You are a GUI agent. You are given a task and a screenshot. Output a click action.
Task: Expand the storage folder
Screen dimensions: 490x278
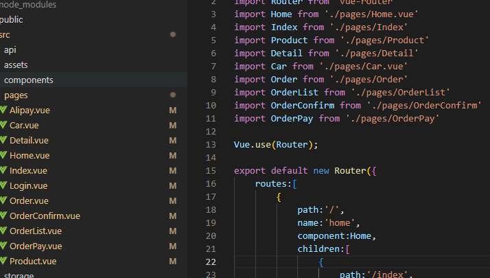19,275
